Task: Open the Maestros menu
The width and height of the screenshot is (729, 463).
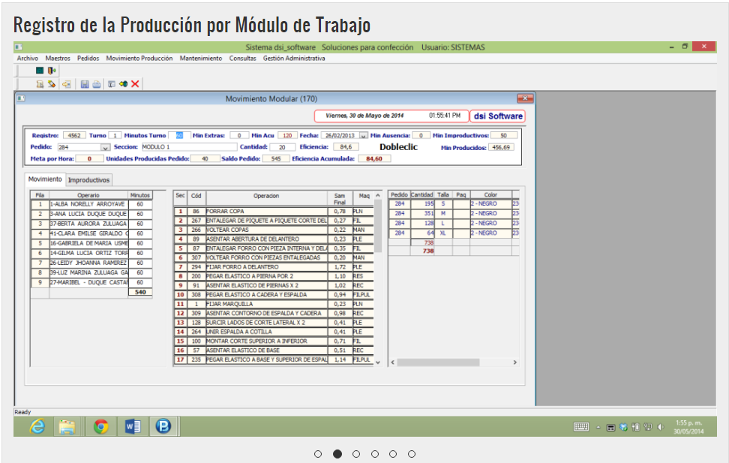Action: tap(58, 59)
